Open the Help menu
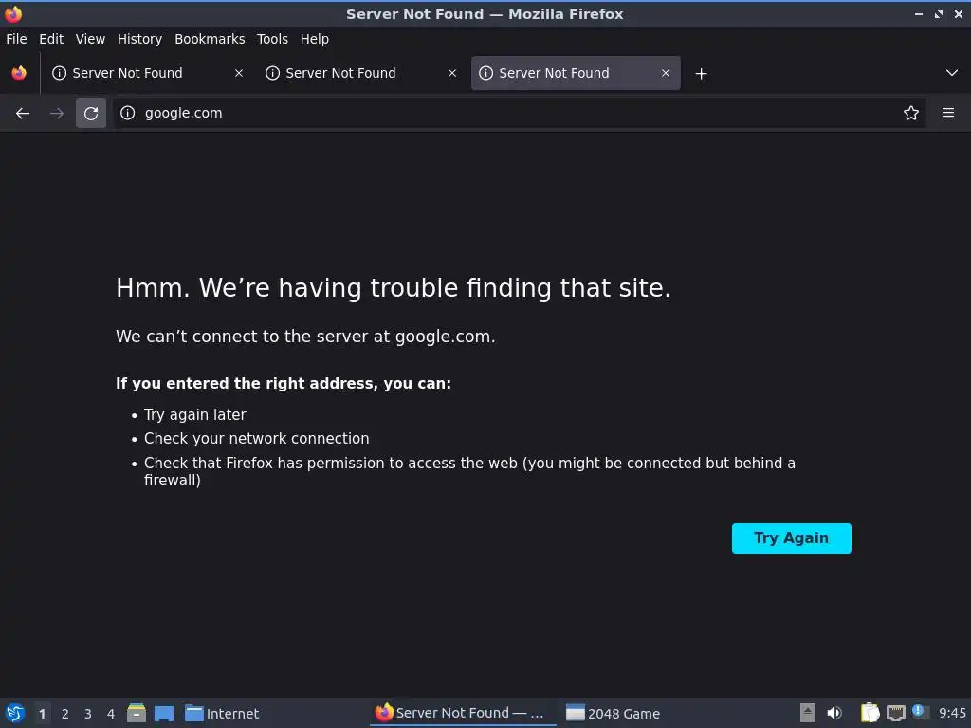Screen dimensions: 971x728 pos(315,39)
